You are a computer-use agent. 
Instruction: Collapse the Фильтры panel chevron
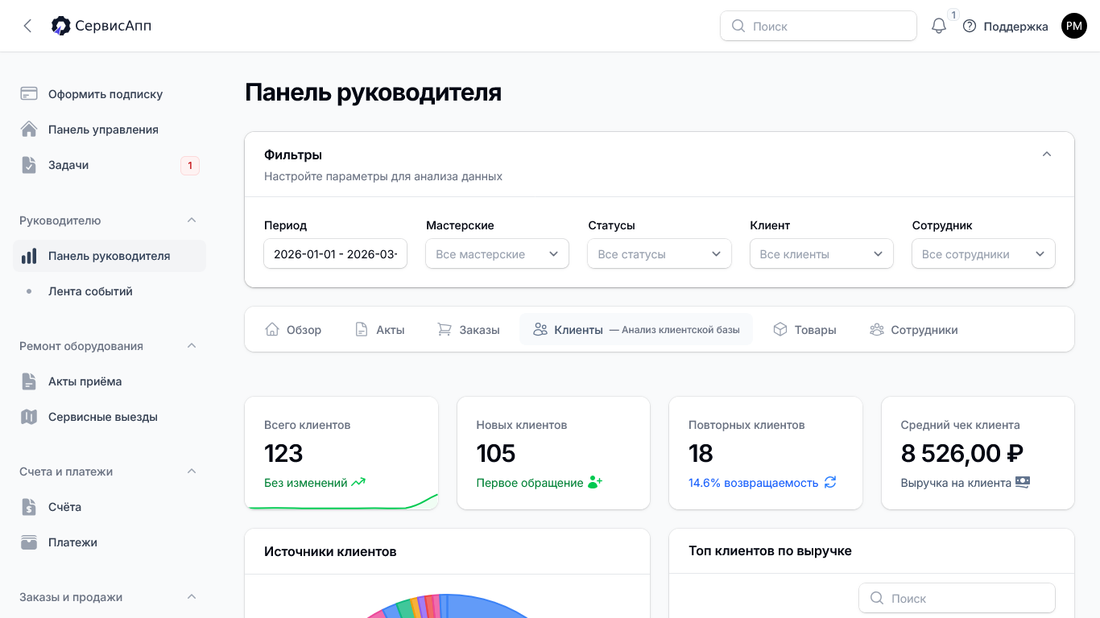coord(1047,153)
